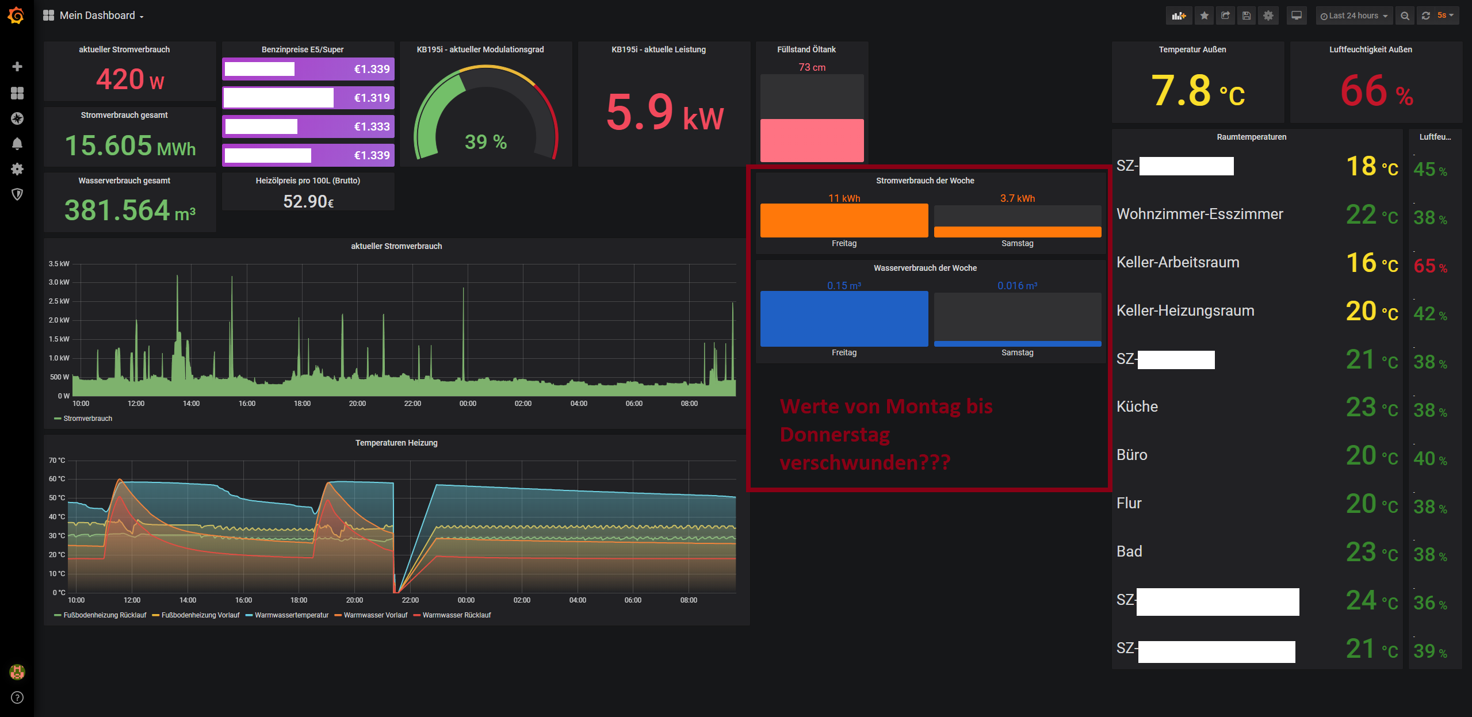Viewport: 1472px width, 717px height.
Task: Open the Last 24 hours time picker
Action: pyautogui.click(x=1354, y=16)
